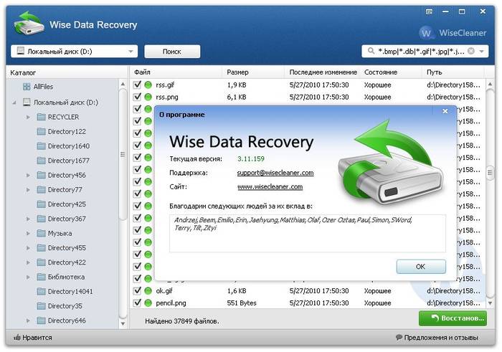Sort by Последнее изменение column header
502x352 pixels.
323,72
